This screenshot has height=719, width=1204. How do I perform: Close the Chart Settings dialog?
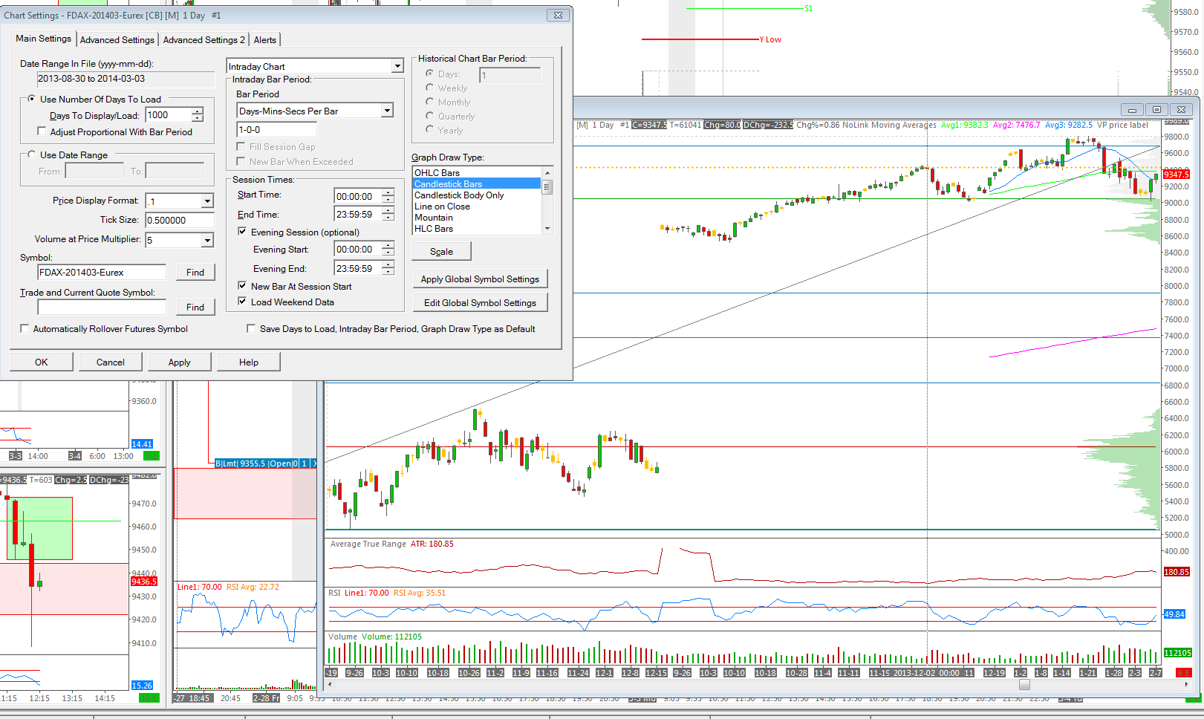pos(558,15)
